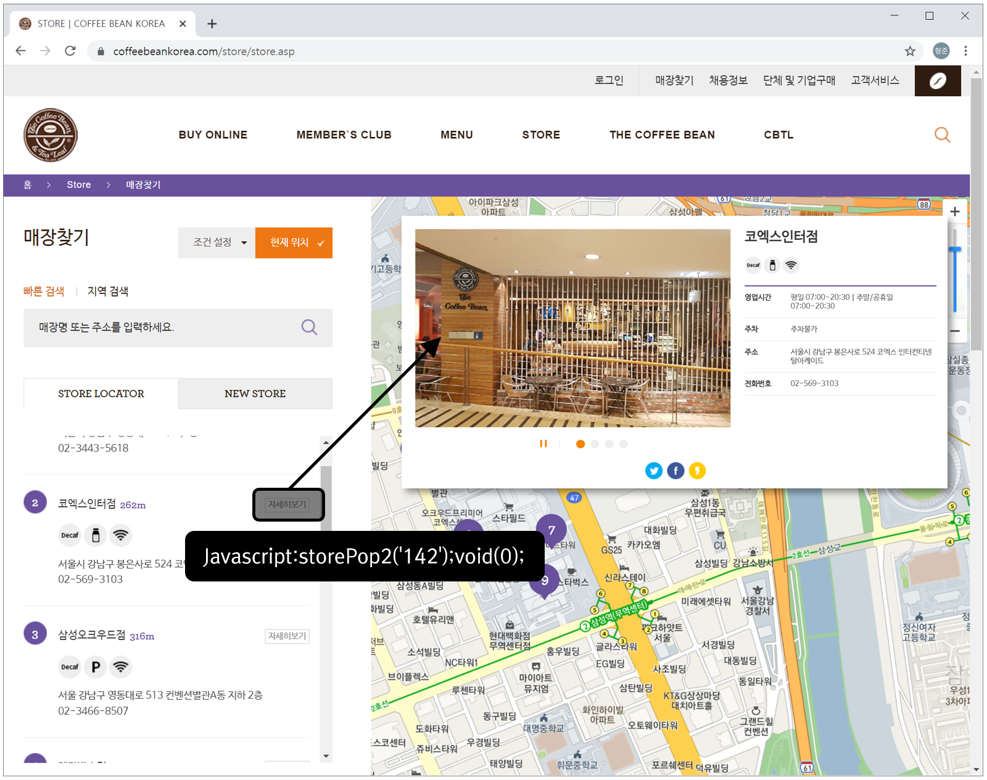Click 홈 breadcrumb link

pyautogui.click(x=28, y=184)
